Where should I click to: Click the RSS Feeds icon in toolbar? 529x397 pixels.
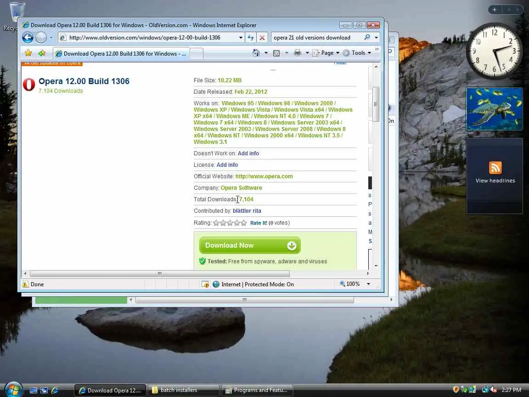point(276,53)
